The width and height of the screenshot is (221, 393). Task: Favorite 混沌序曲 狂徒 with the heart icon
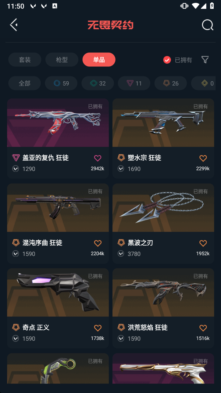tap(98, 243)
